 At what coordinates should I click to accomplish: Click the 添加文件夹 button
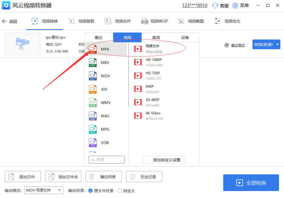pyautogui.click(x=63, y=177)
